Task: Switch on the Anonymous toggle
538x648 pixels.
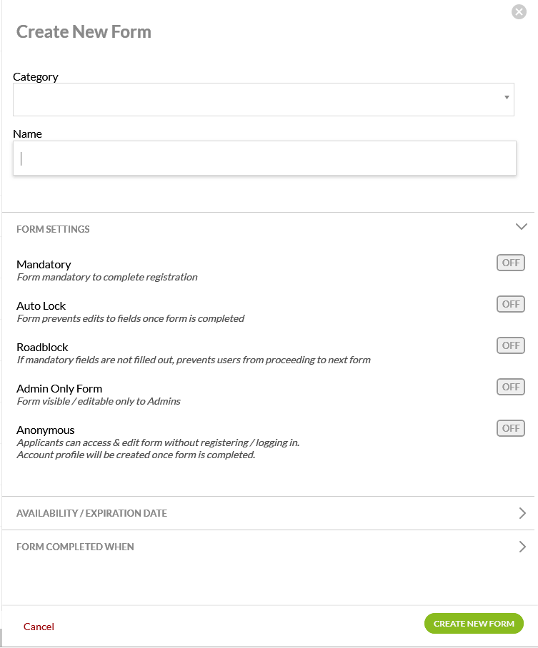Action: [x=511, y=428]
